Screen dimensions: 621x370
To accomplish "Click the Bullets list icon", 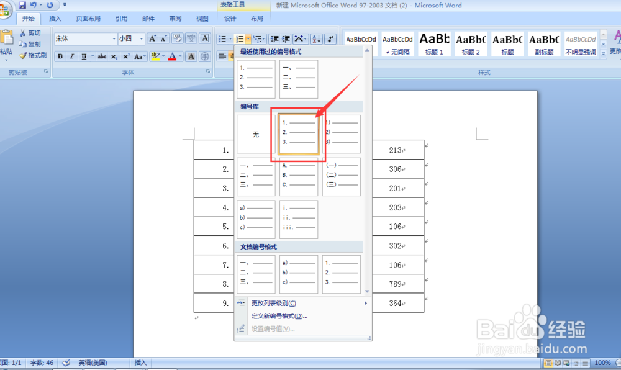I will 222,38.
